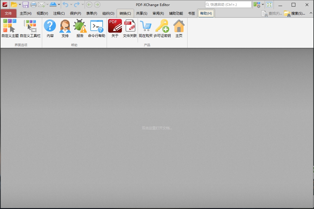Open the 自定义主题 theme customizer
Viewport: 314px width, 209px height.
[x=10, y=28]
